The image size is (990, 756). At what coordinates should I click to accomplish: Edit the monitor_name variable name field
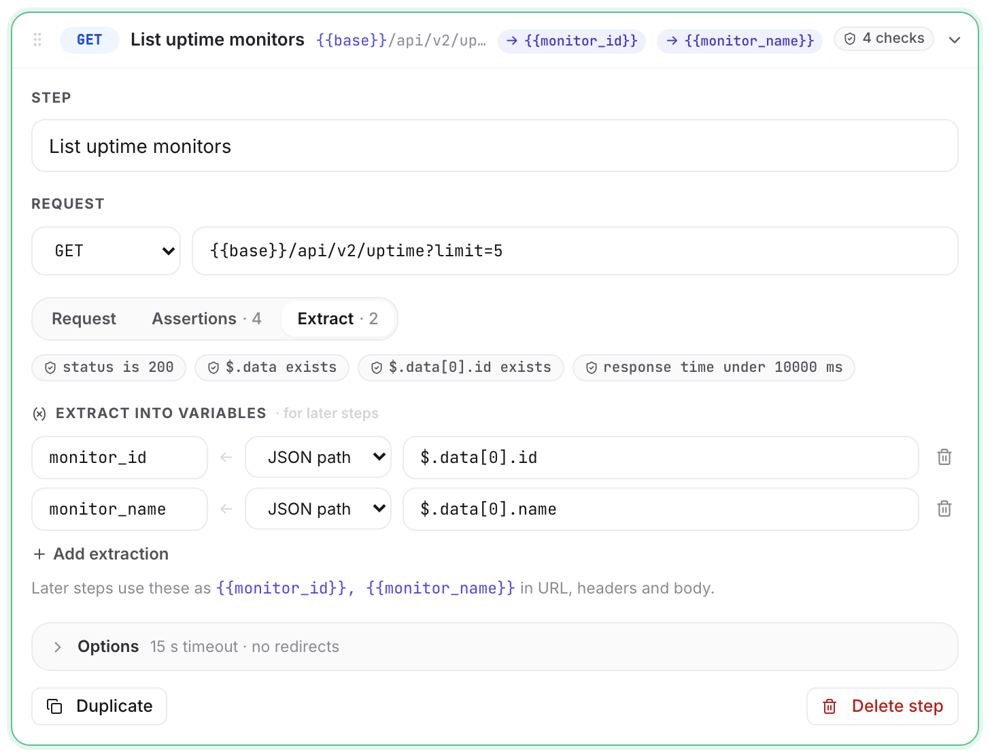click(x=120, y=509)
